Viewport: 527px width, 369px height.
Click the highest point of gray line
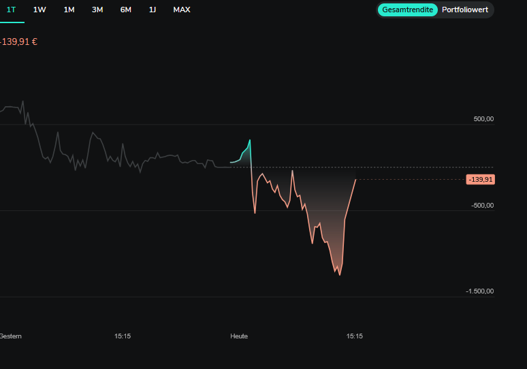coord(22,101)
